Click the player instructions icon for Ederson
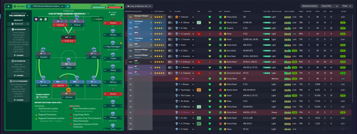357x134 pixels. click(x=170, y=17)
